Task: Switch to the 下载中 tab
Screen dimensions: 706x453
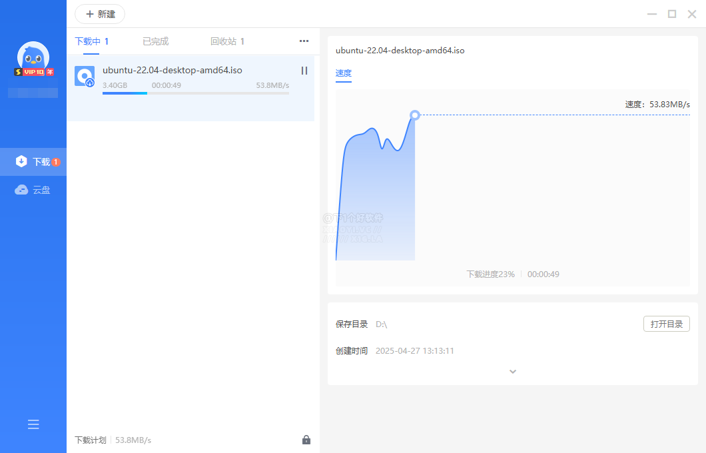Action: (91, 41)
